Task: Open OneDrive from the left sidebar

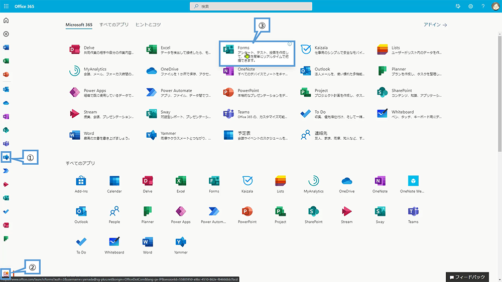Action: click(6, 103)
